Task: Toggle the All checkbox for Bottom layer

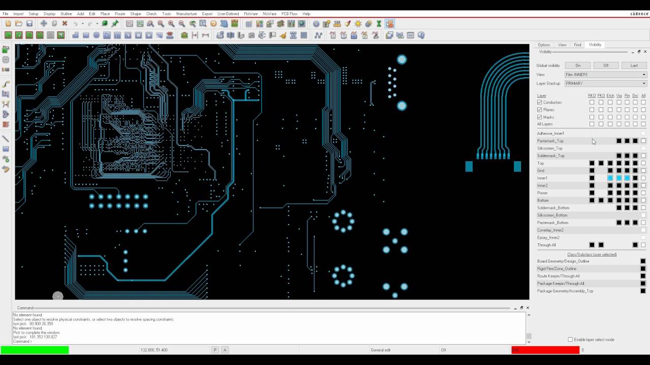Action: [643, 200]
